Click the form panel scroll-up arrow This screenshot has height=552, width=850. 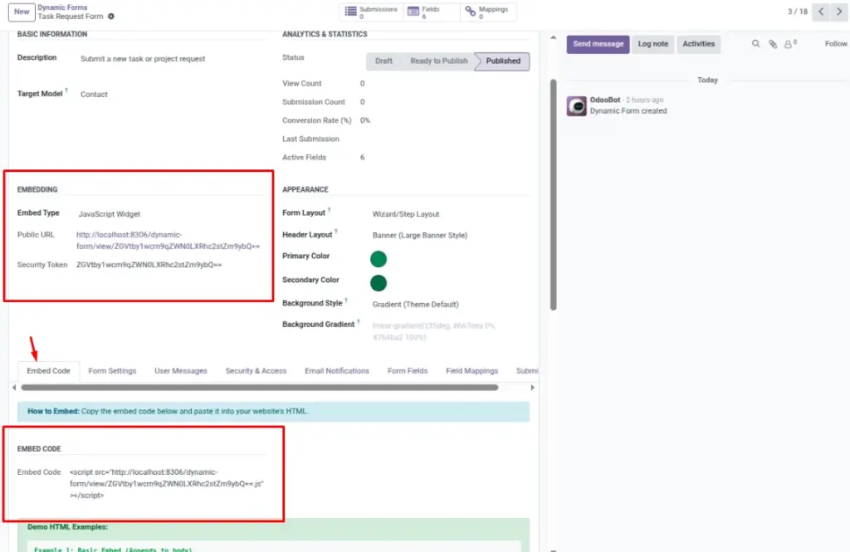553,37
